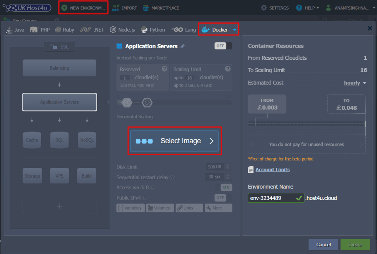Viewport: 377px width, 254px height.
Task: Select the Balancing layer block
Action: pyautogui.click(x=59, y=68)
